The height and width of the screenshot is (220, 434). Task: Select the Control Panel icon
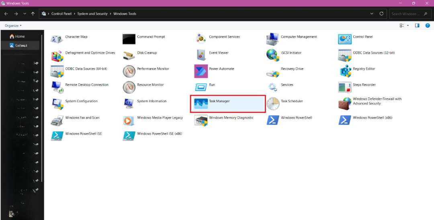point(345,39)
